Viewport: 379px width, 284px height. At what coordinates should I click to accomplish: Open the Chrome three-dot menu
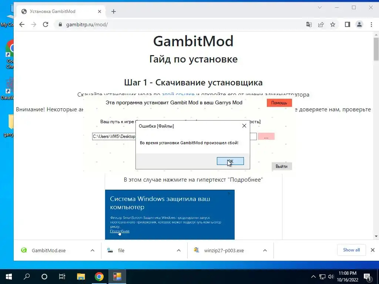click(x=371, y=24)
